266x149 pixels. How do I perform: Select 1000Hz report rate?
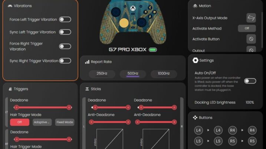tap(164, 74)
